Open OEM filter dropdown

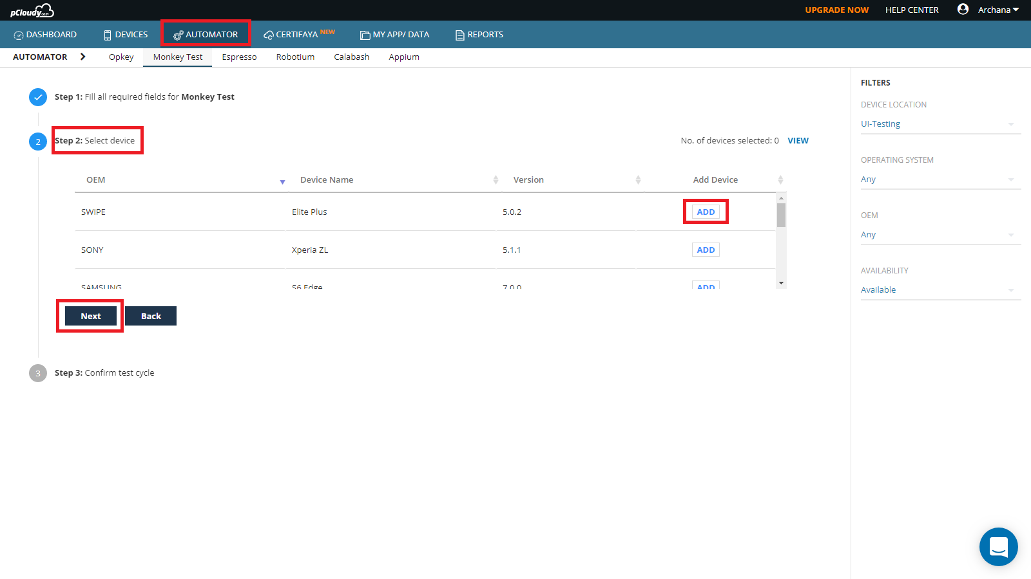click(941, 235)
